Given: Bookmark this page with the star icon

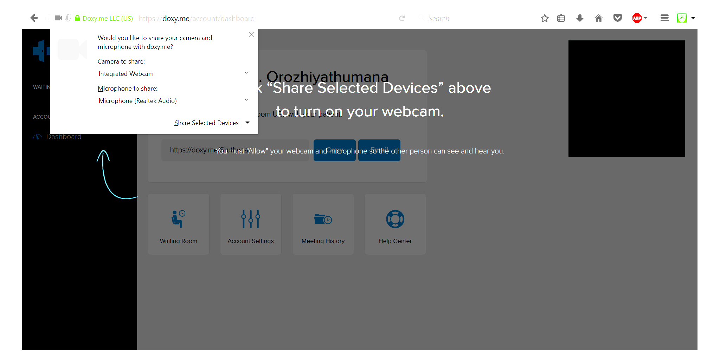Looking at the screenshot, I should coord(545,18).
